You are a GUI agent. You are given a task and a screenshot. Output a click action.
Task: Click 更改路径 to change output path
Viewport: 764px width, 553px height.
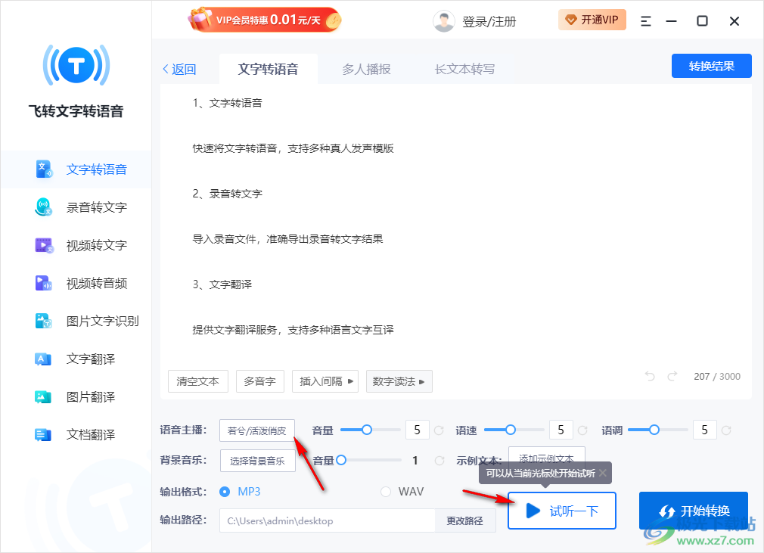[x=465, y=520]
